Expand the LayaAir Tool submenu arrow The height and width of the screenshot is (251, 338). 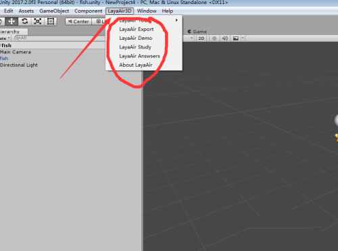(x=176, y=20)
